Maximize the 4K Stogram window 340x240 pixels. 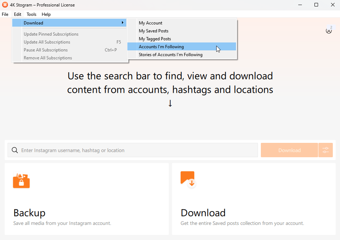click(316, 5)
